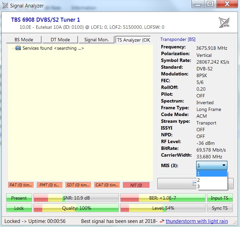Click the Frame Type value Long Frame

pyautogui.click(x=209, y=109)
